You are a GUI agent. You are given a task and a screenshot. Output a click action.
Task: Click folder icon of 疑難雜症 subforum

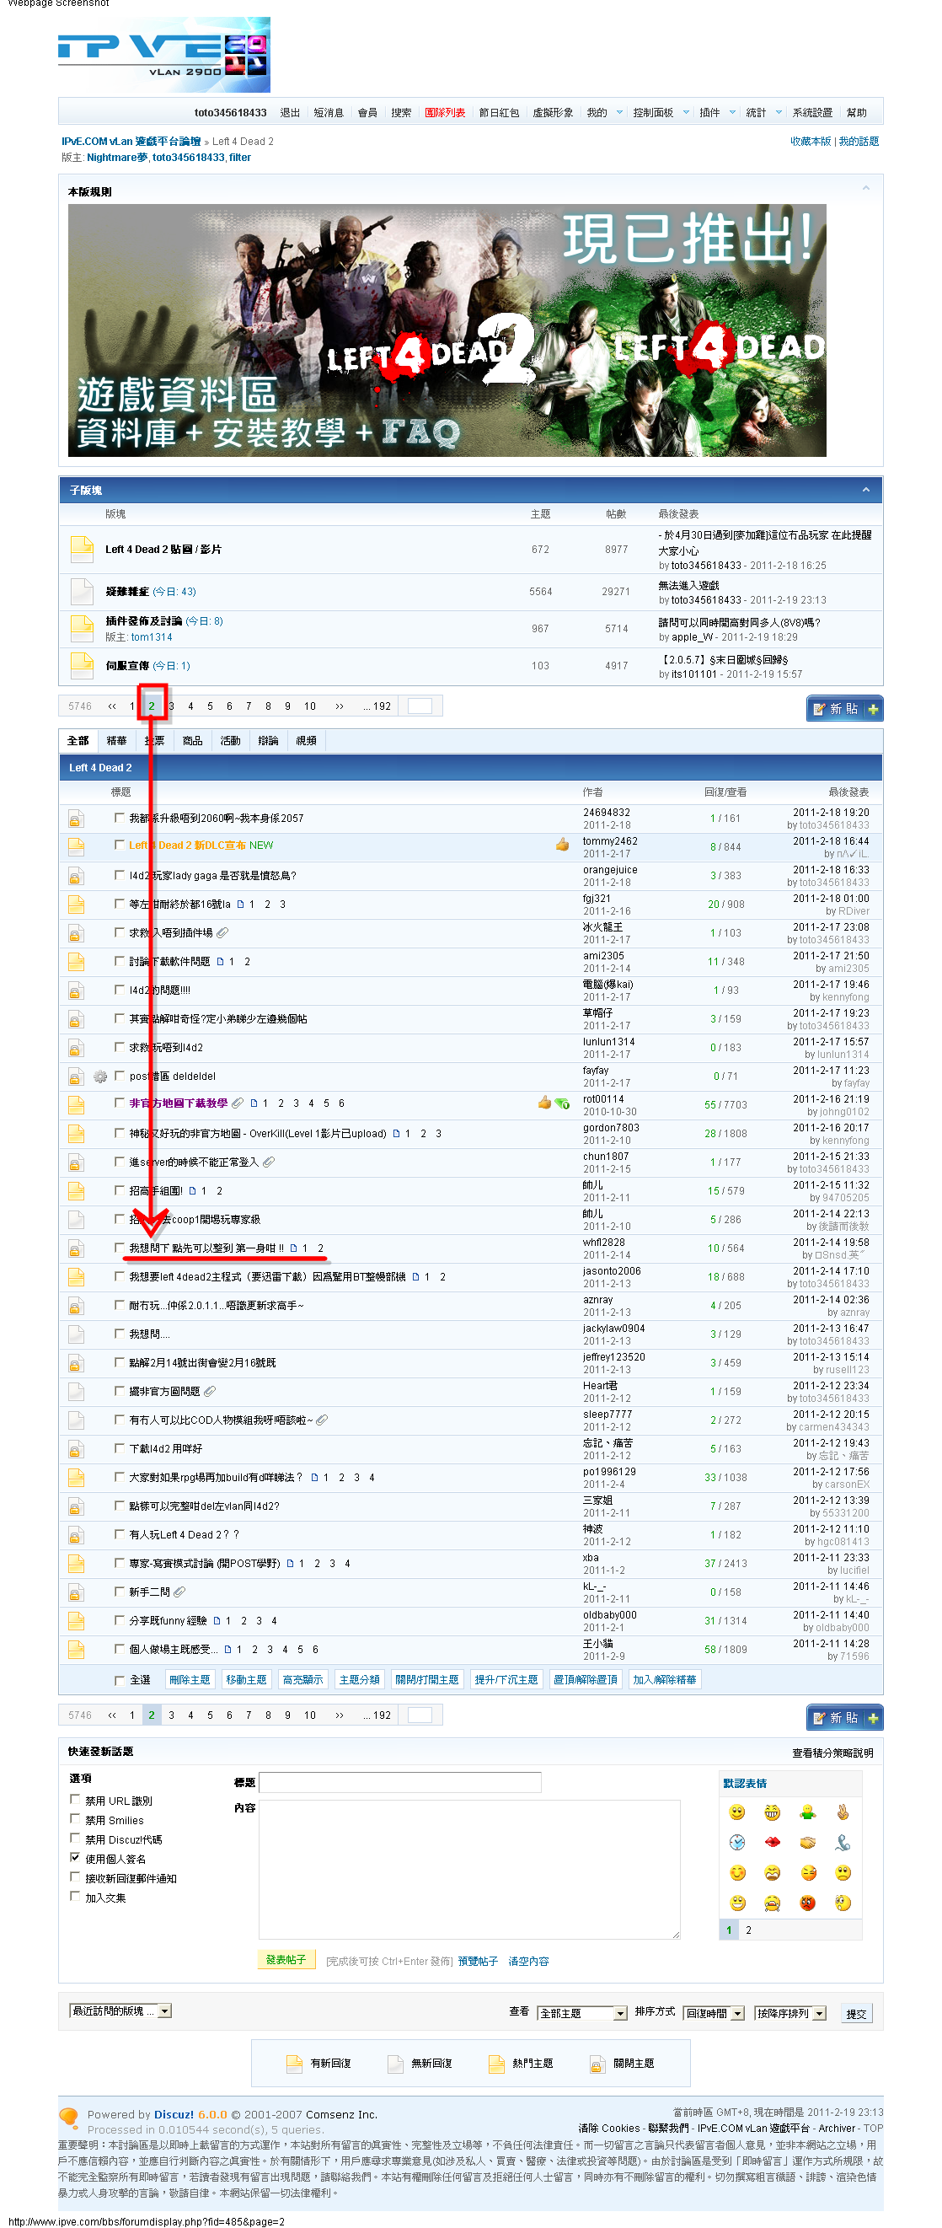(81, 591)
